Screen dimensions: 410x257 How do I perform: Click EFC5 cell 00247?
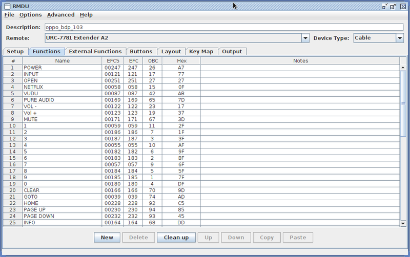tap(113, 68)
